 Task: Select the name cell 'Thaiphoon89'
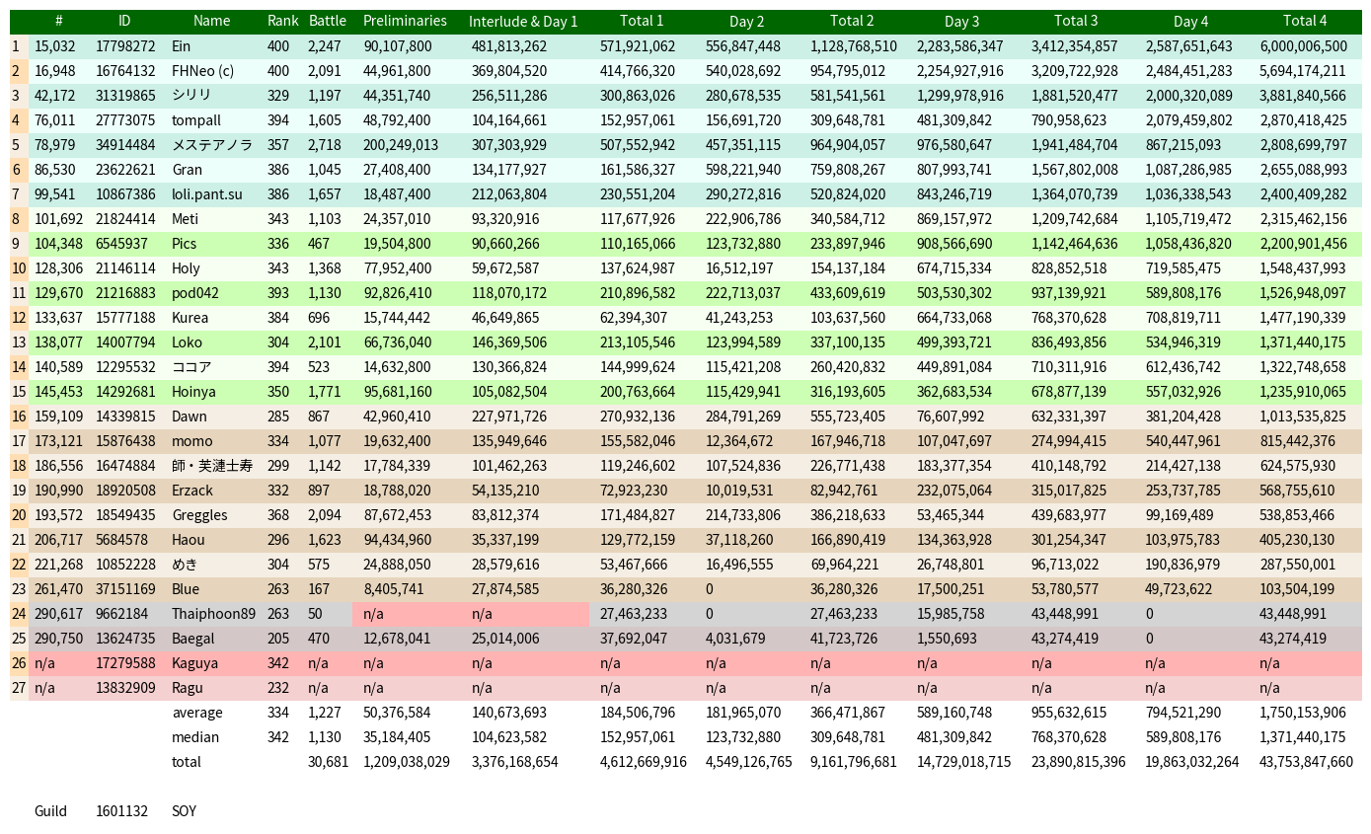coord(213,614)
